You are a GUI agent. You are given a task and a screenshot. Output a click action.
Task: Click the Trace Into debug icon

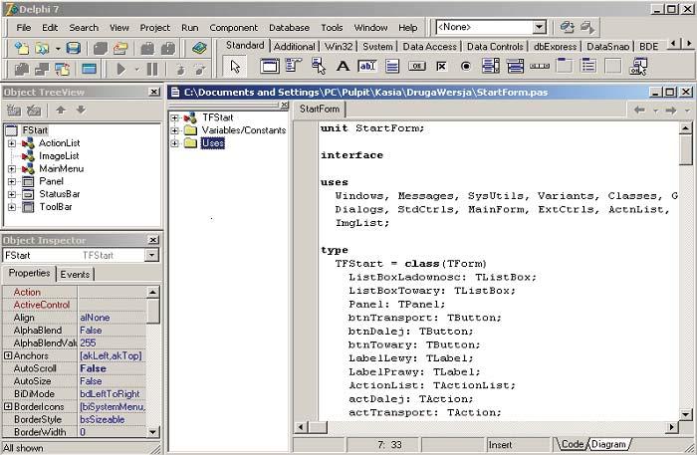pos(180,69)
